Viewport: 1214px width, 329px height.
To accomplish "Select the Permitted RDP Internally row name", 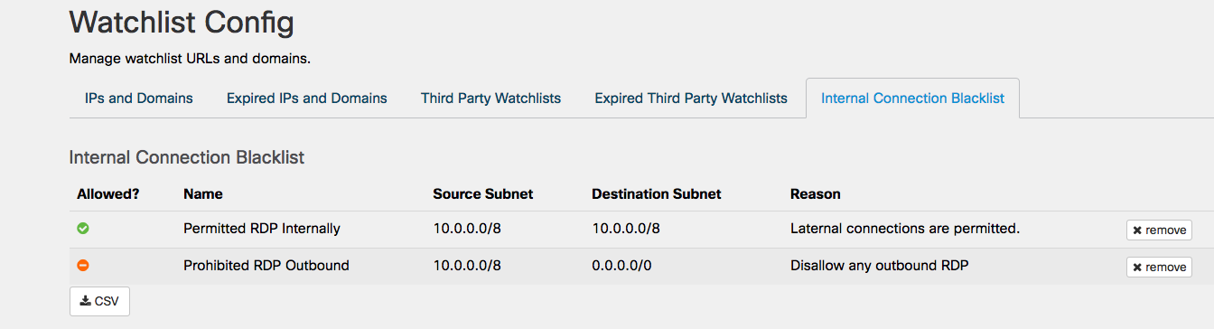I will click(262, 229).
